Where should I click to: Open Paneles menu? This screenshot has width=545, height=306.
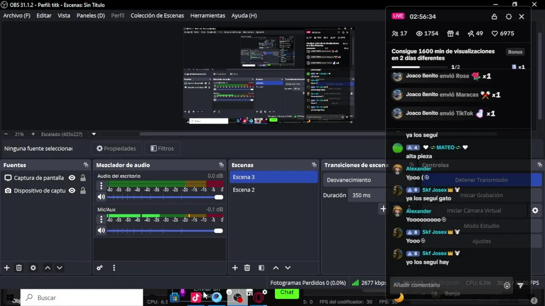pos(91,15)
